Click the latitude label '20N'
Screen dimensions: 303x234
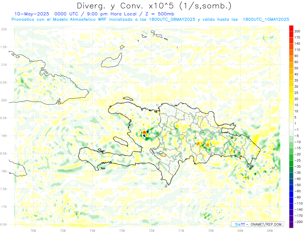[4, 100]
